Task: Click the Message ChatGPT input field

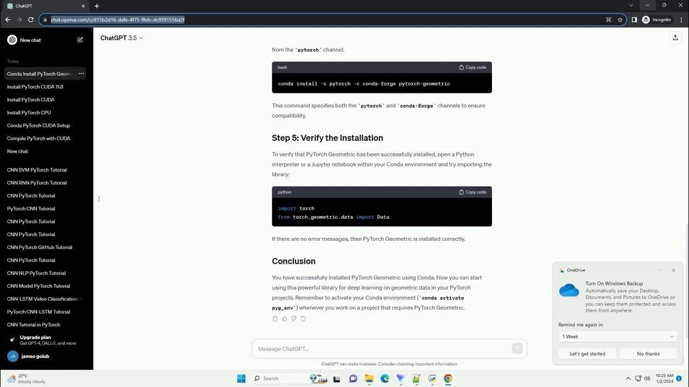Action: click(390, 348)
